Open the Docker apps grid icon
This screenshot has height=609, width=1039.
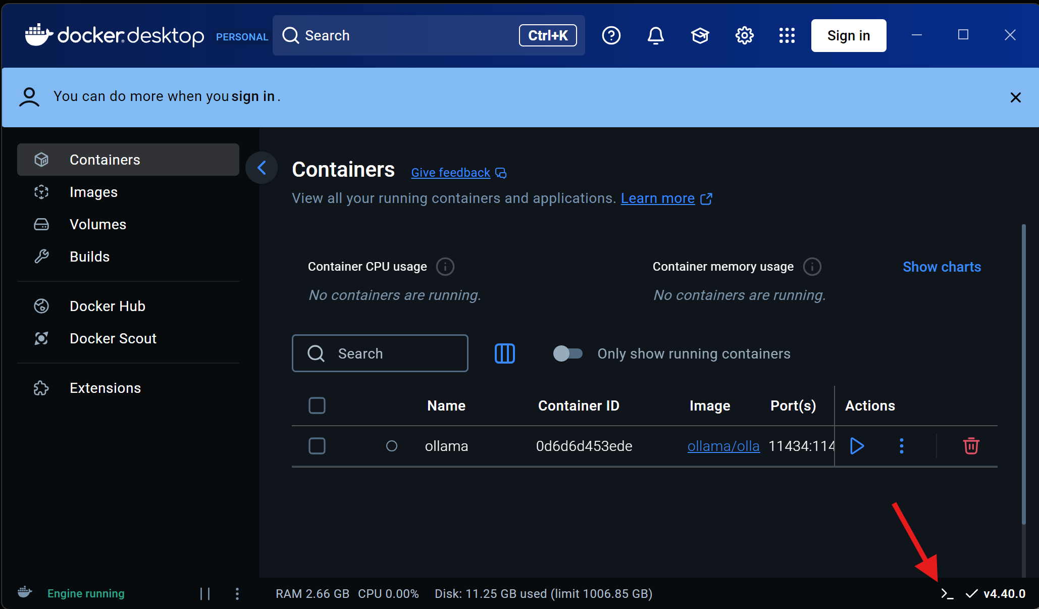click(787, 35)
